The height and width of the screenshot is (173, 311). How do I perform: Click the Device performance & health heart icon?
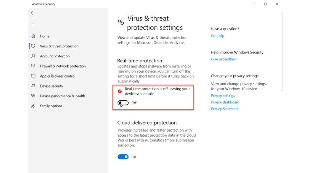[33, 96]
